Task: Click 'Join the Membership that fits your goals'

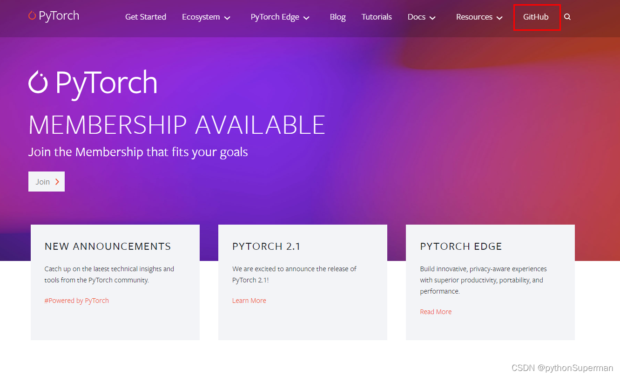Action: 138,152
